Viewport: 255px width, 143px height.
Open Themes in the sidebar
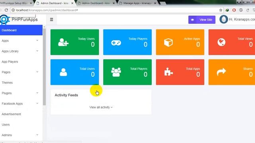pyautogui.click(x=7, y=83)
